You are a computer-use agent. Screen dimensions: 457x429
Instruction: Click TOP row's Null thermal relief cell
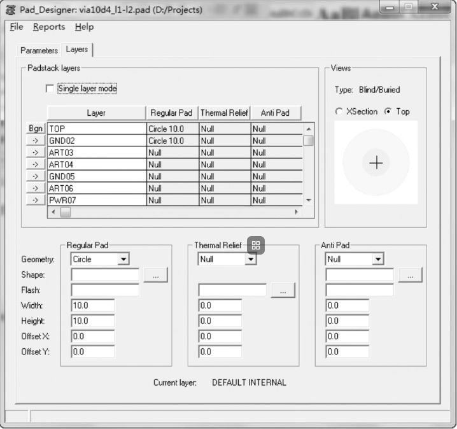pos(225,129)
